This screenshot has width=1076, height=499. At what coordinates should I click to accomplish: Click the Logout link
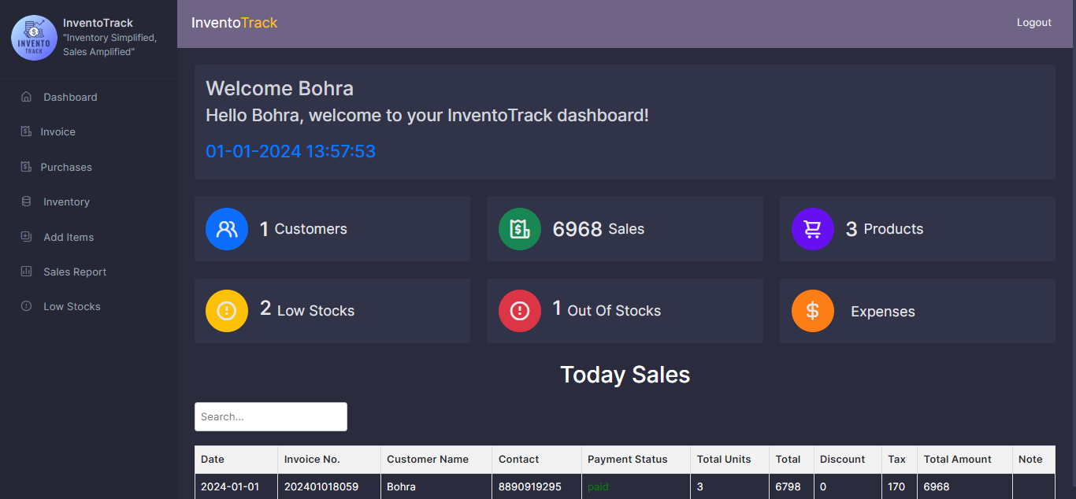1033,23
